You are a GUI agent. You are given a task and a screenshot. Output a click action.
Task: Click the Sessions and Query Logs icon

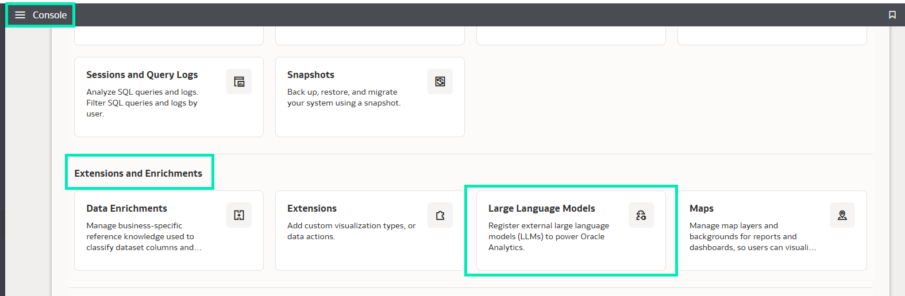click(x=239, y=81)
